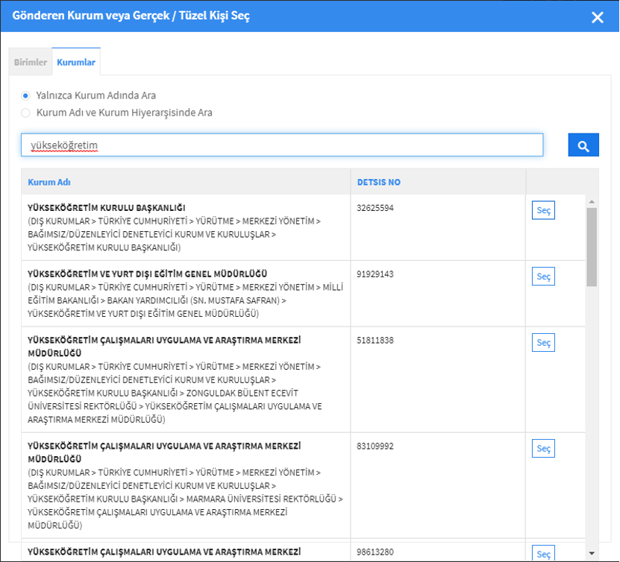Click Seç for Yükseköğretim Kurulu Başkanlığı

543,210
